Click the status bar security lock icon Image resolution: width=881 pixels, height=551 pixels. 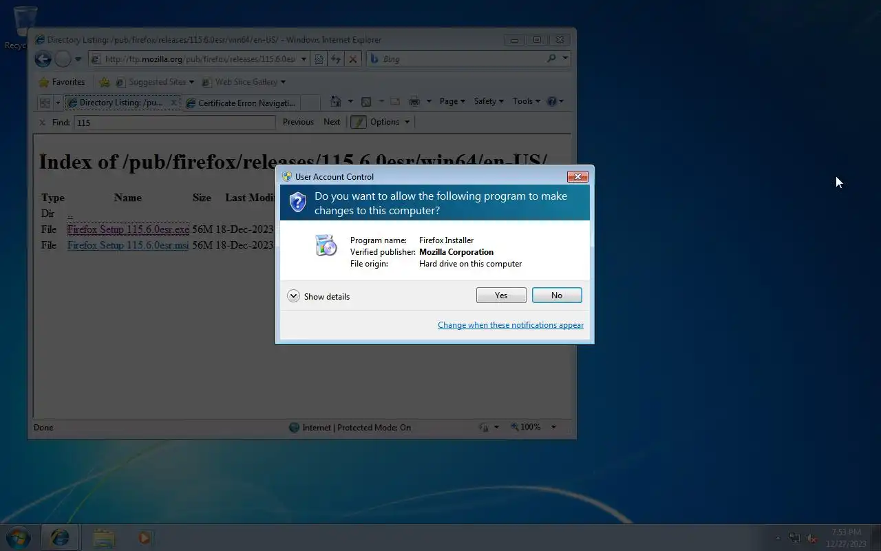pyautogui.click(x=484, y=427)
